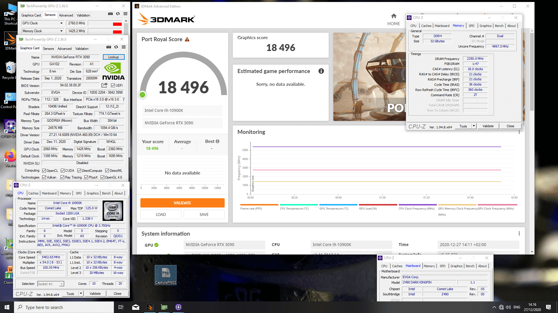Click Validate in CPU-Z Memory window

click(x=488, y=126)
